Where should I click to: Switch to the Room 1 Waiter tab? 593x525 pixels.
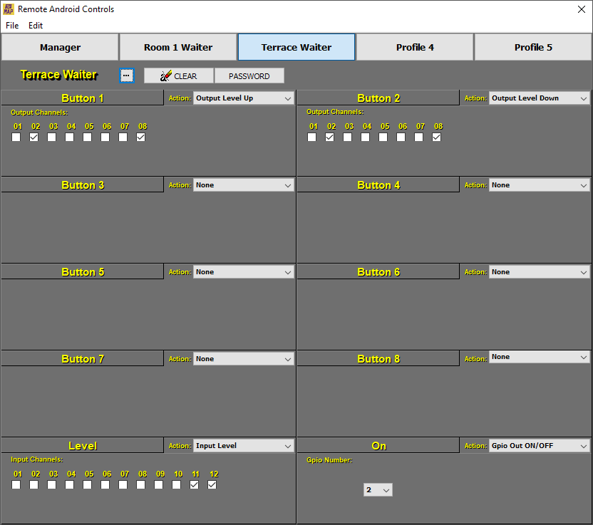pos(177,47)
